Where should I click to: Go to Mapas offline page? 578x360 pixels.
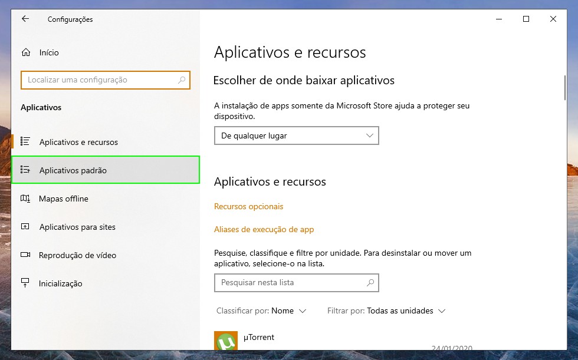click(x=105, y=199)
